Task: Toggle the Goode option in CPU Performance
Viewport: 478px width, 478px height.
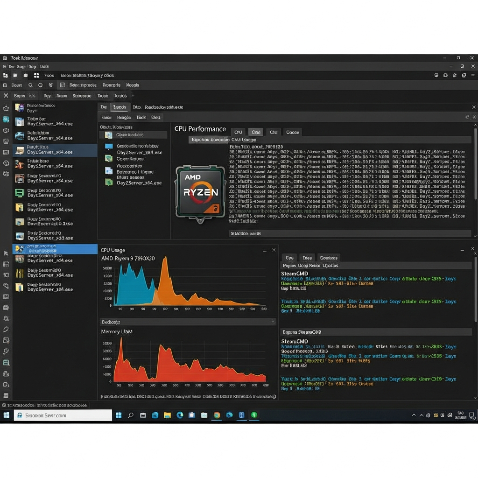Action: point(293,132)
